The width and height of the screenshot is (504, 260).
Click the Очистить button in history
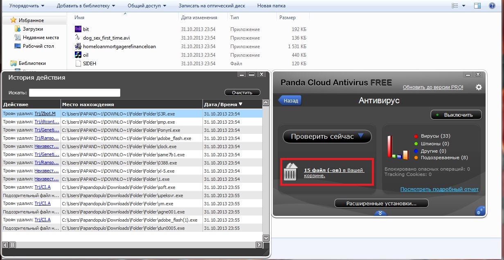click(x=242, y=93)
